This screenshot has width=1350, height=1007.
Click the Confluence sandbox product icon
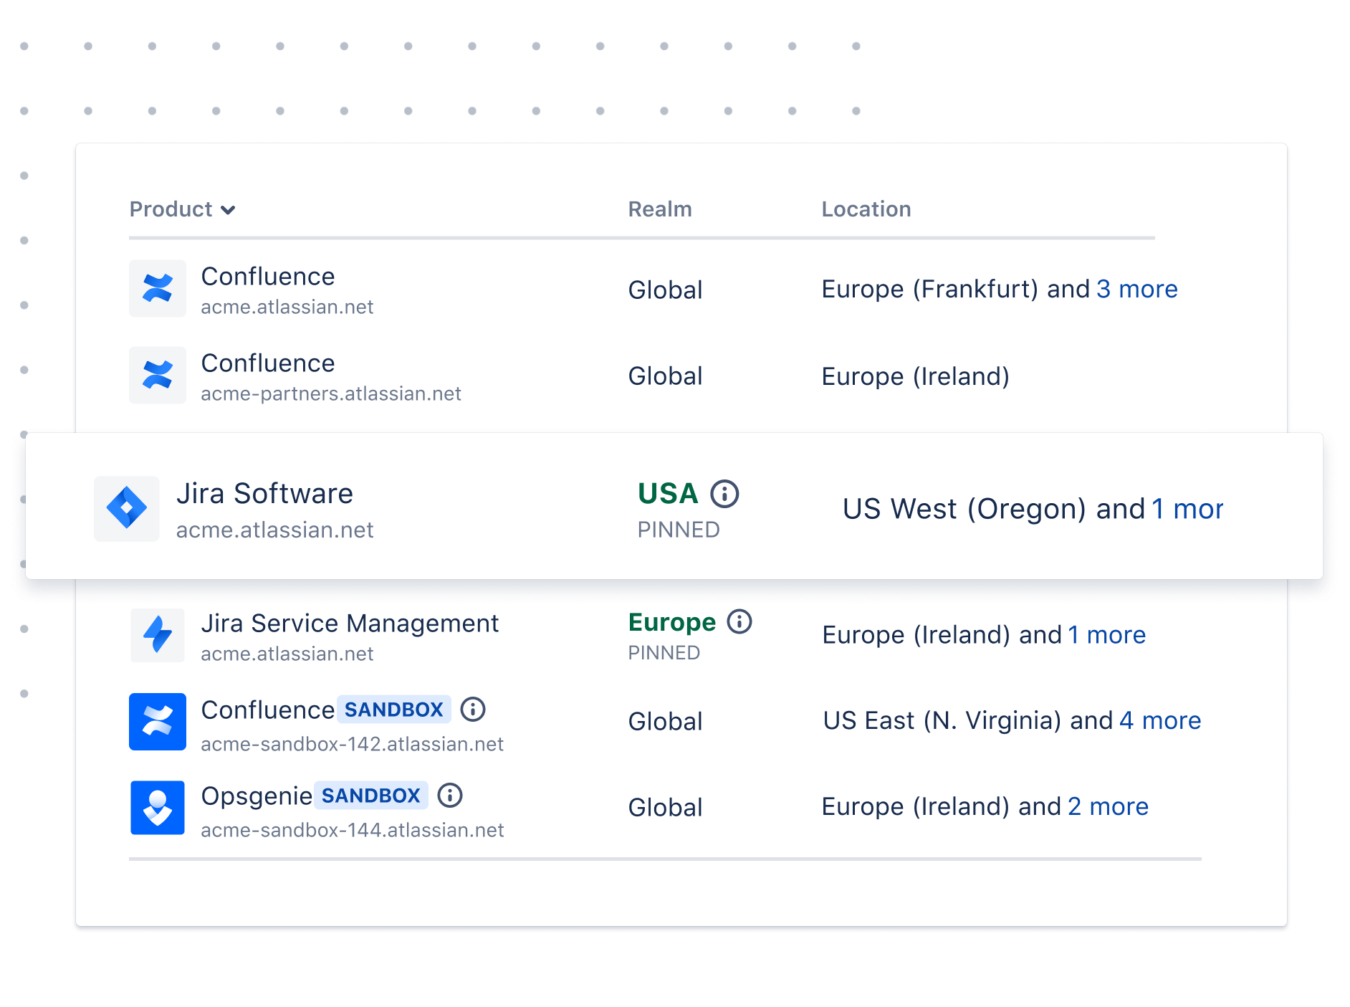pos(158,722)
